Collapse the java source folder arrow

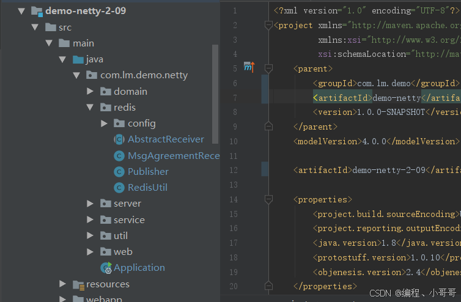click(x=62, y=59)
